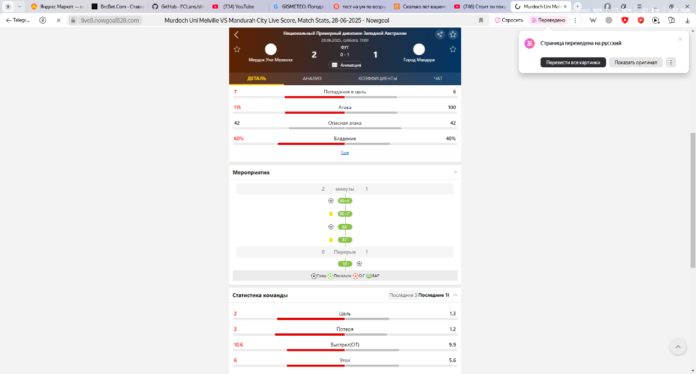
Task: Collapse the Статистика команды section
Action: click(x=455, y=295)
